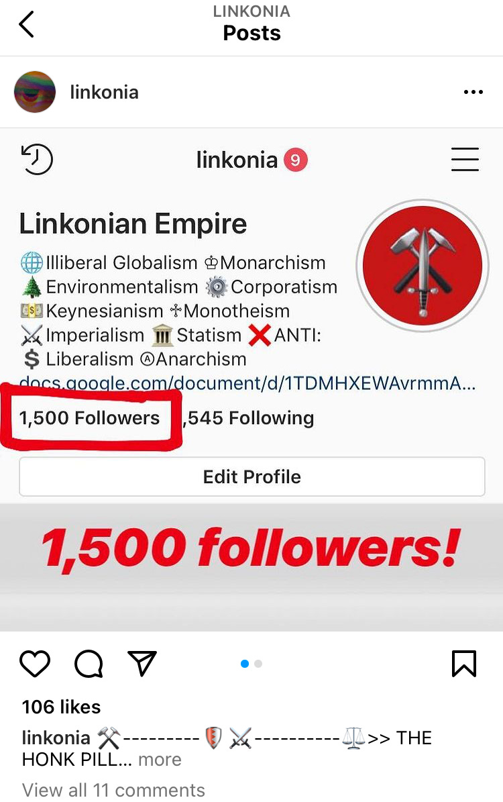Save post with the bookmark icon
This screenshot has width=503, height=802.
(x=464, y=663)
